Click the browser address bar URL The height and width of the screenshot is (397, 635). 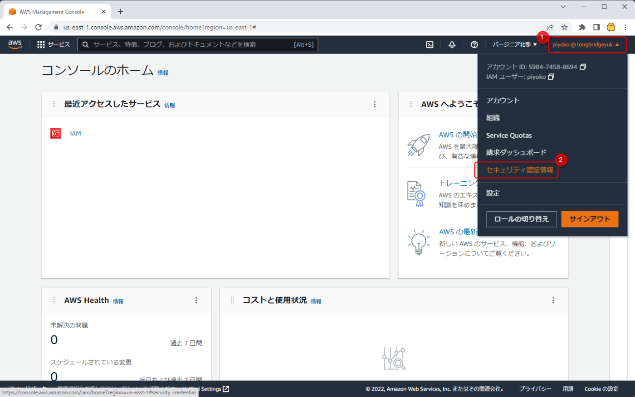[160, 27]
